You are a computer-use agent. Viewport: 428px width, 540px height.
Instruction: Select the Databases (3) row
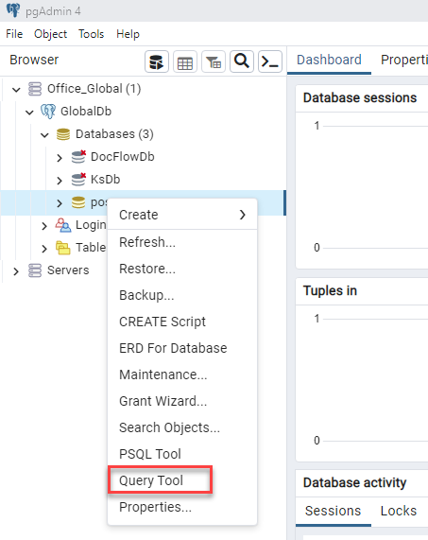(143, 134)
